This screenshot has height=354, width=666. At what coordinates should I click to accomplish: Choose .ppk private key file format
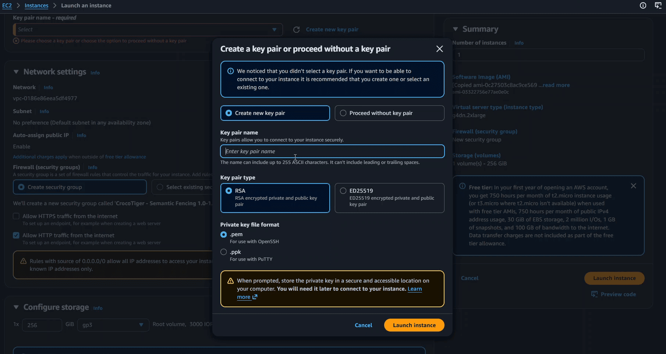[x=223, y=252]
